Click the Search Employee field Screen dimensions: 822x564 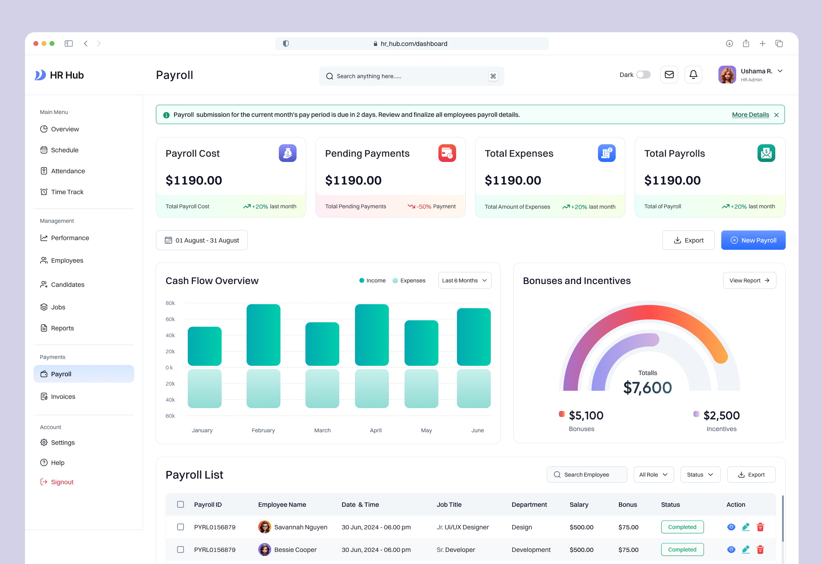click(587, 474)
